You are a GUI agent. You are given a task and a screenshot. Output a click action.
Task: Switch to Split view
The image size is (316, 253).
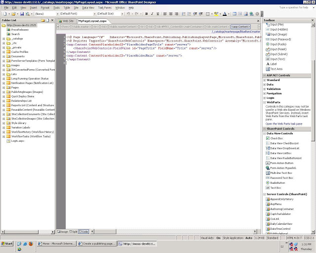[74, 232]
